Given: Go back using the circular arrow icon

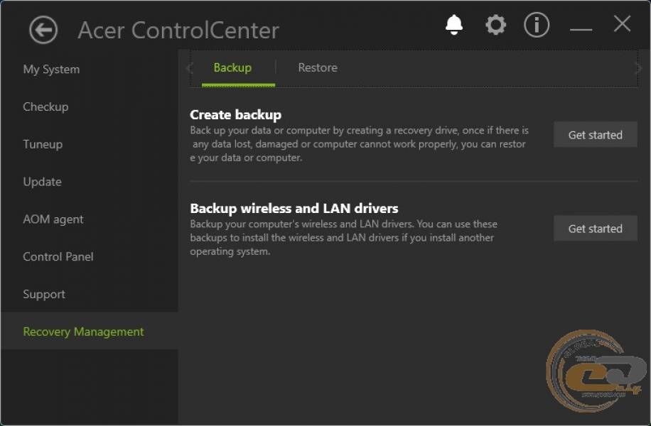Looking at the screenshot, I should (x=43, y=30).
